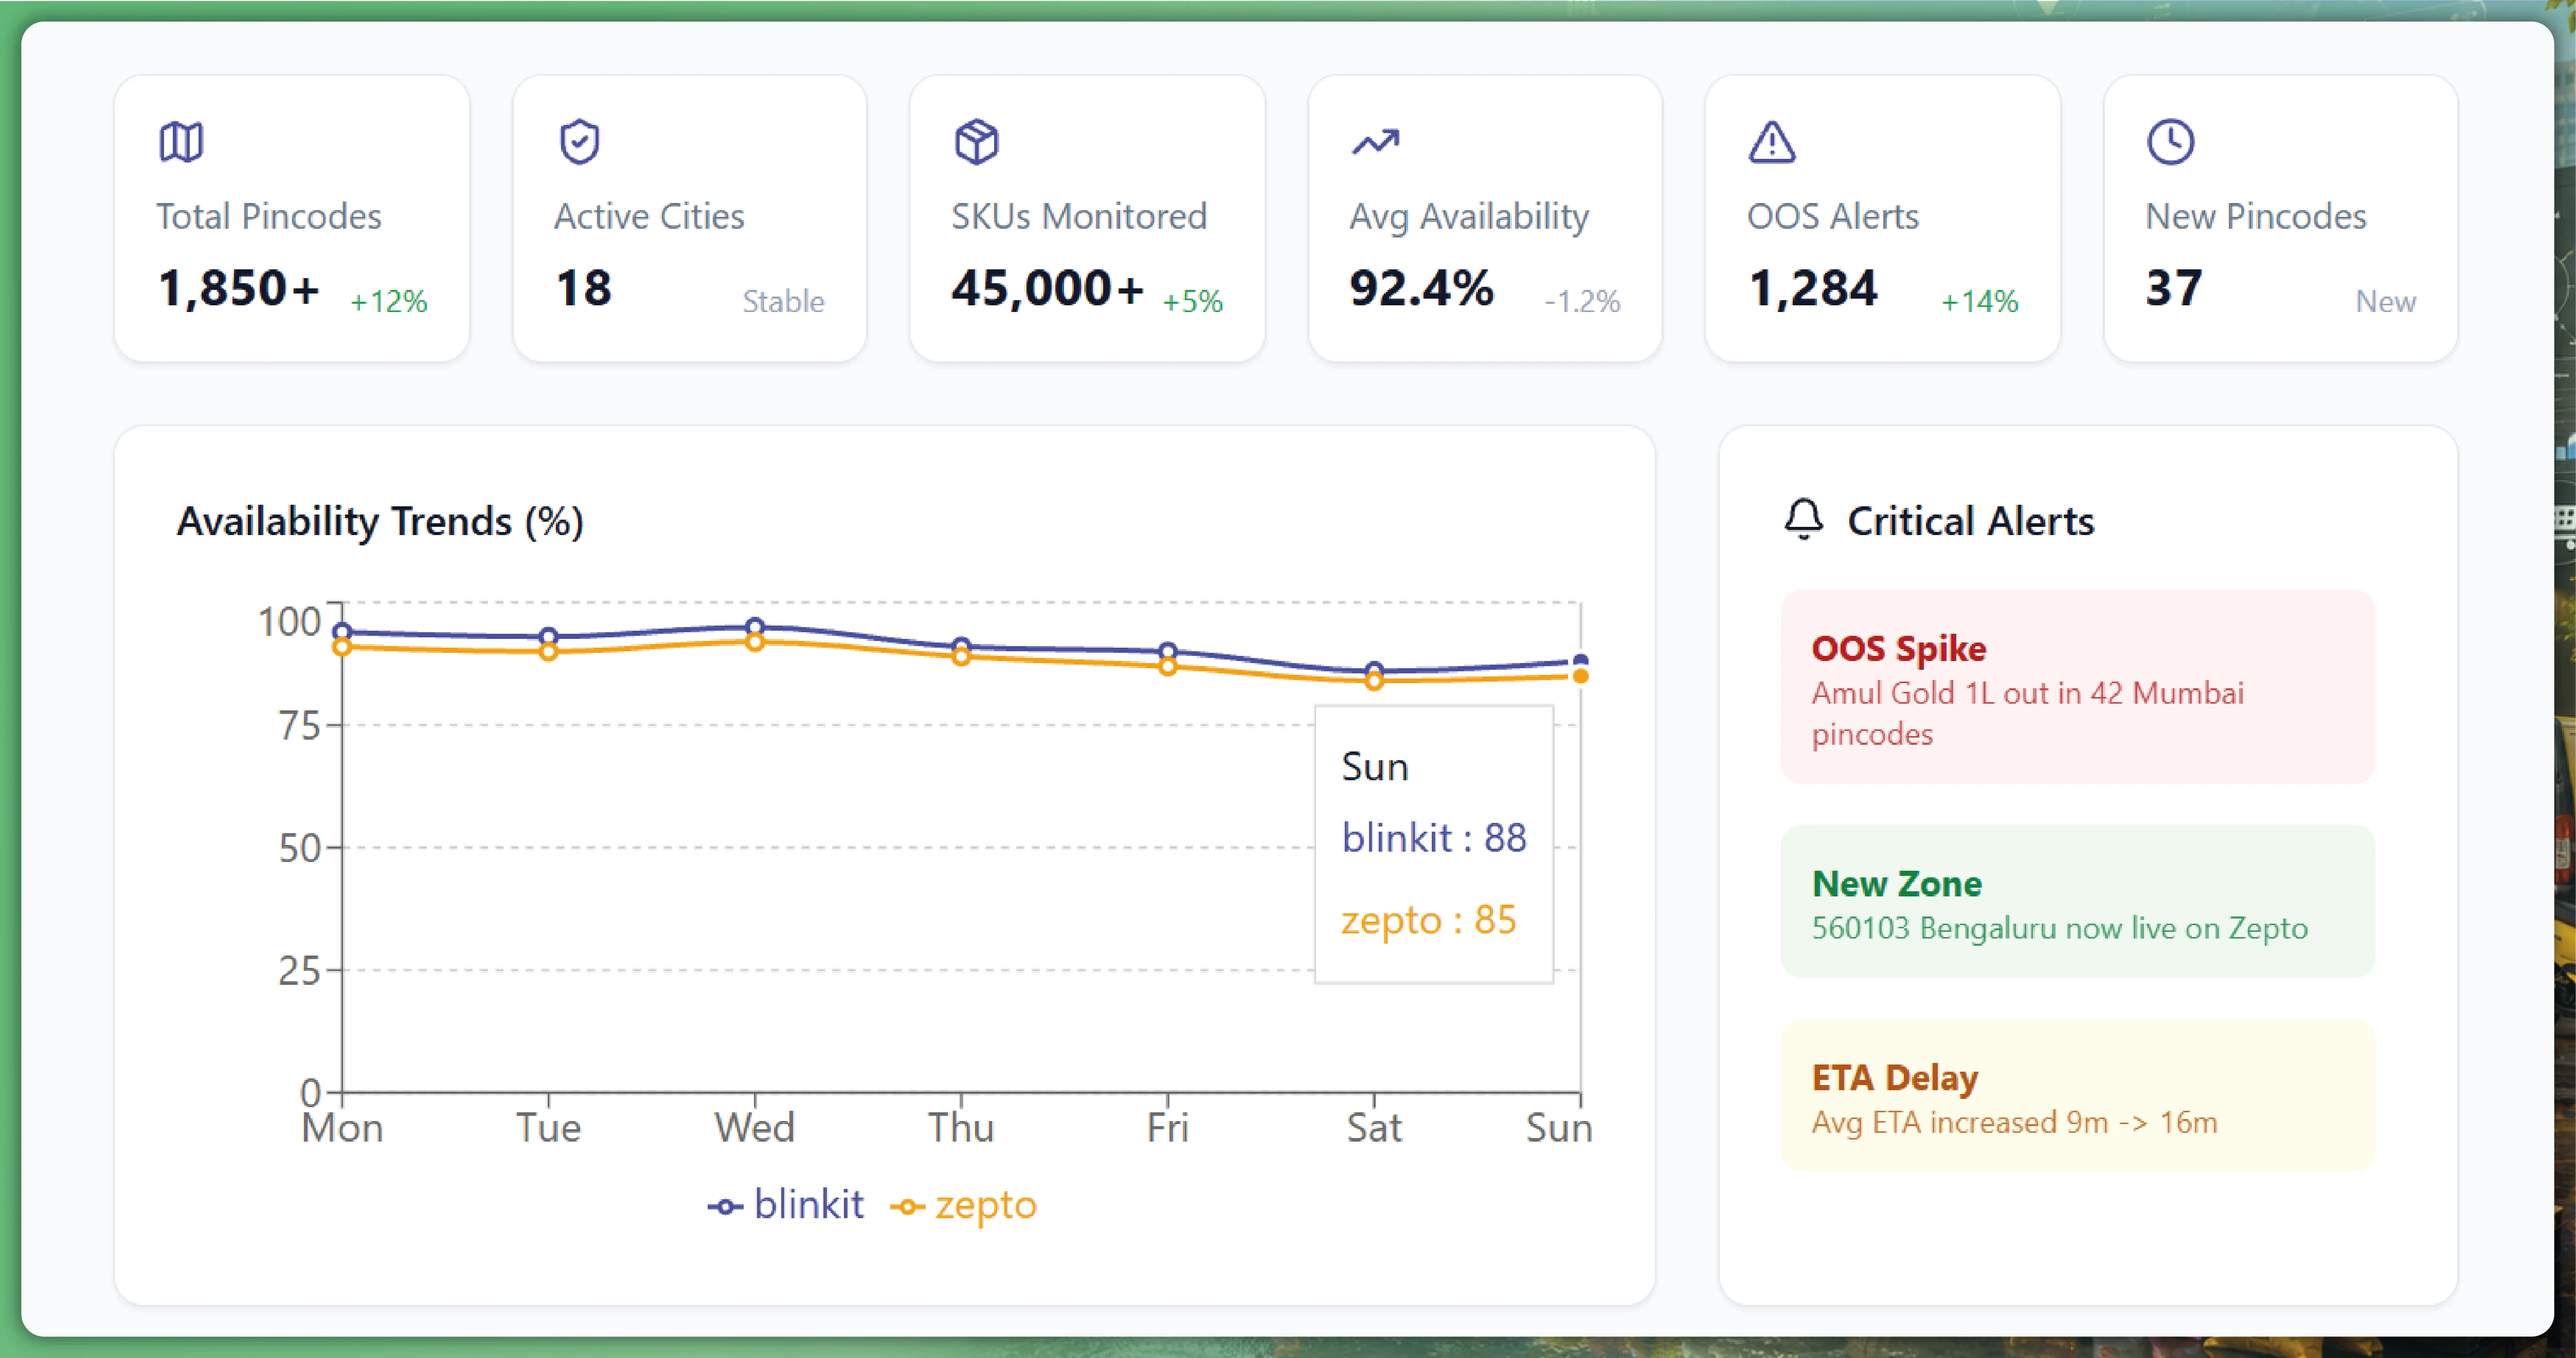Select the blinkit data point for Sat
Screen dimensions: 2576x1358
point(1374,670)
